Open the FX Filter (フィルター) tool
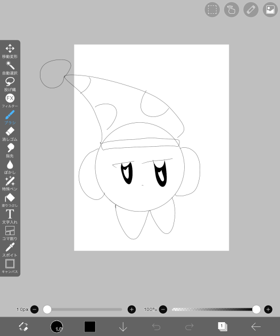 10,100
